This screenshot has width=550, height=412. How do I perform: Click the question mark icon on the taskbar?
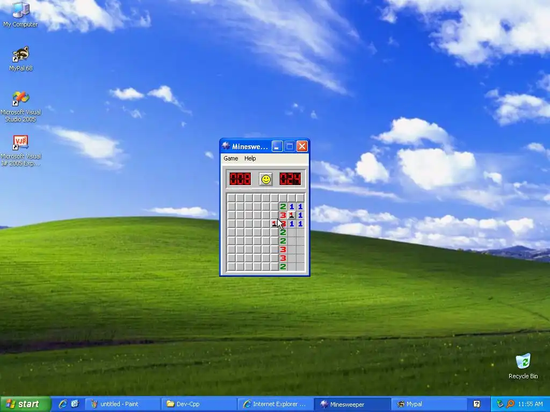tap(476, 404)
